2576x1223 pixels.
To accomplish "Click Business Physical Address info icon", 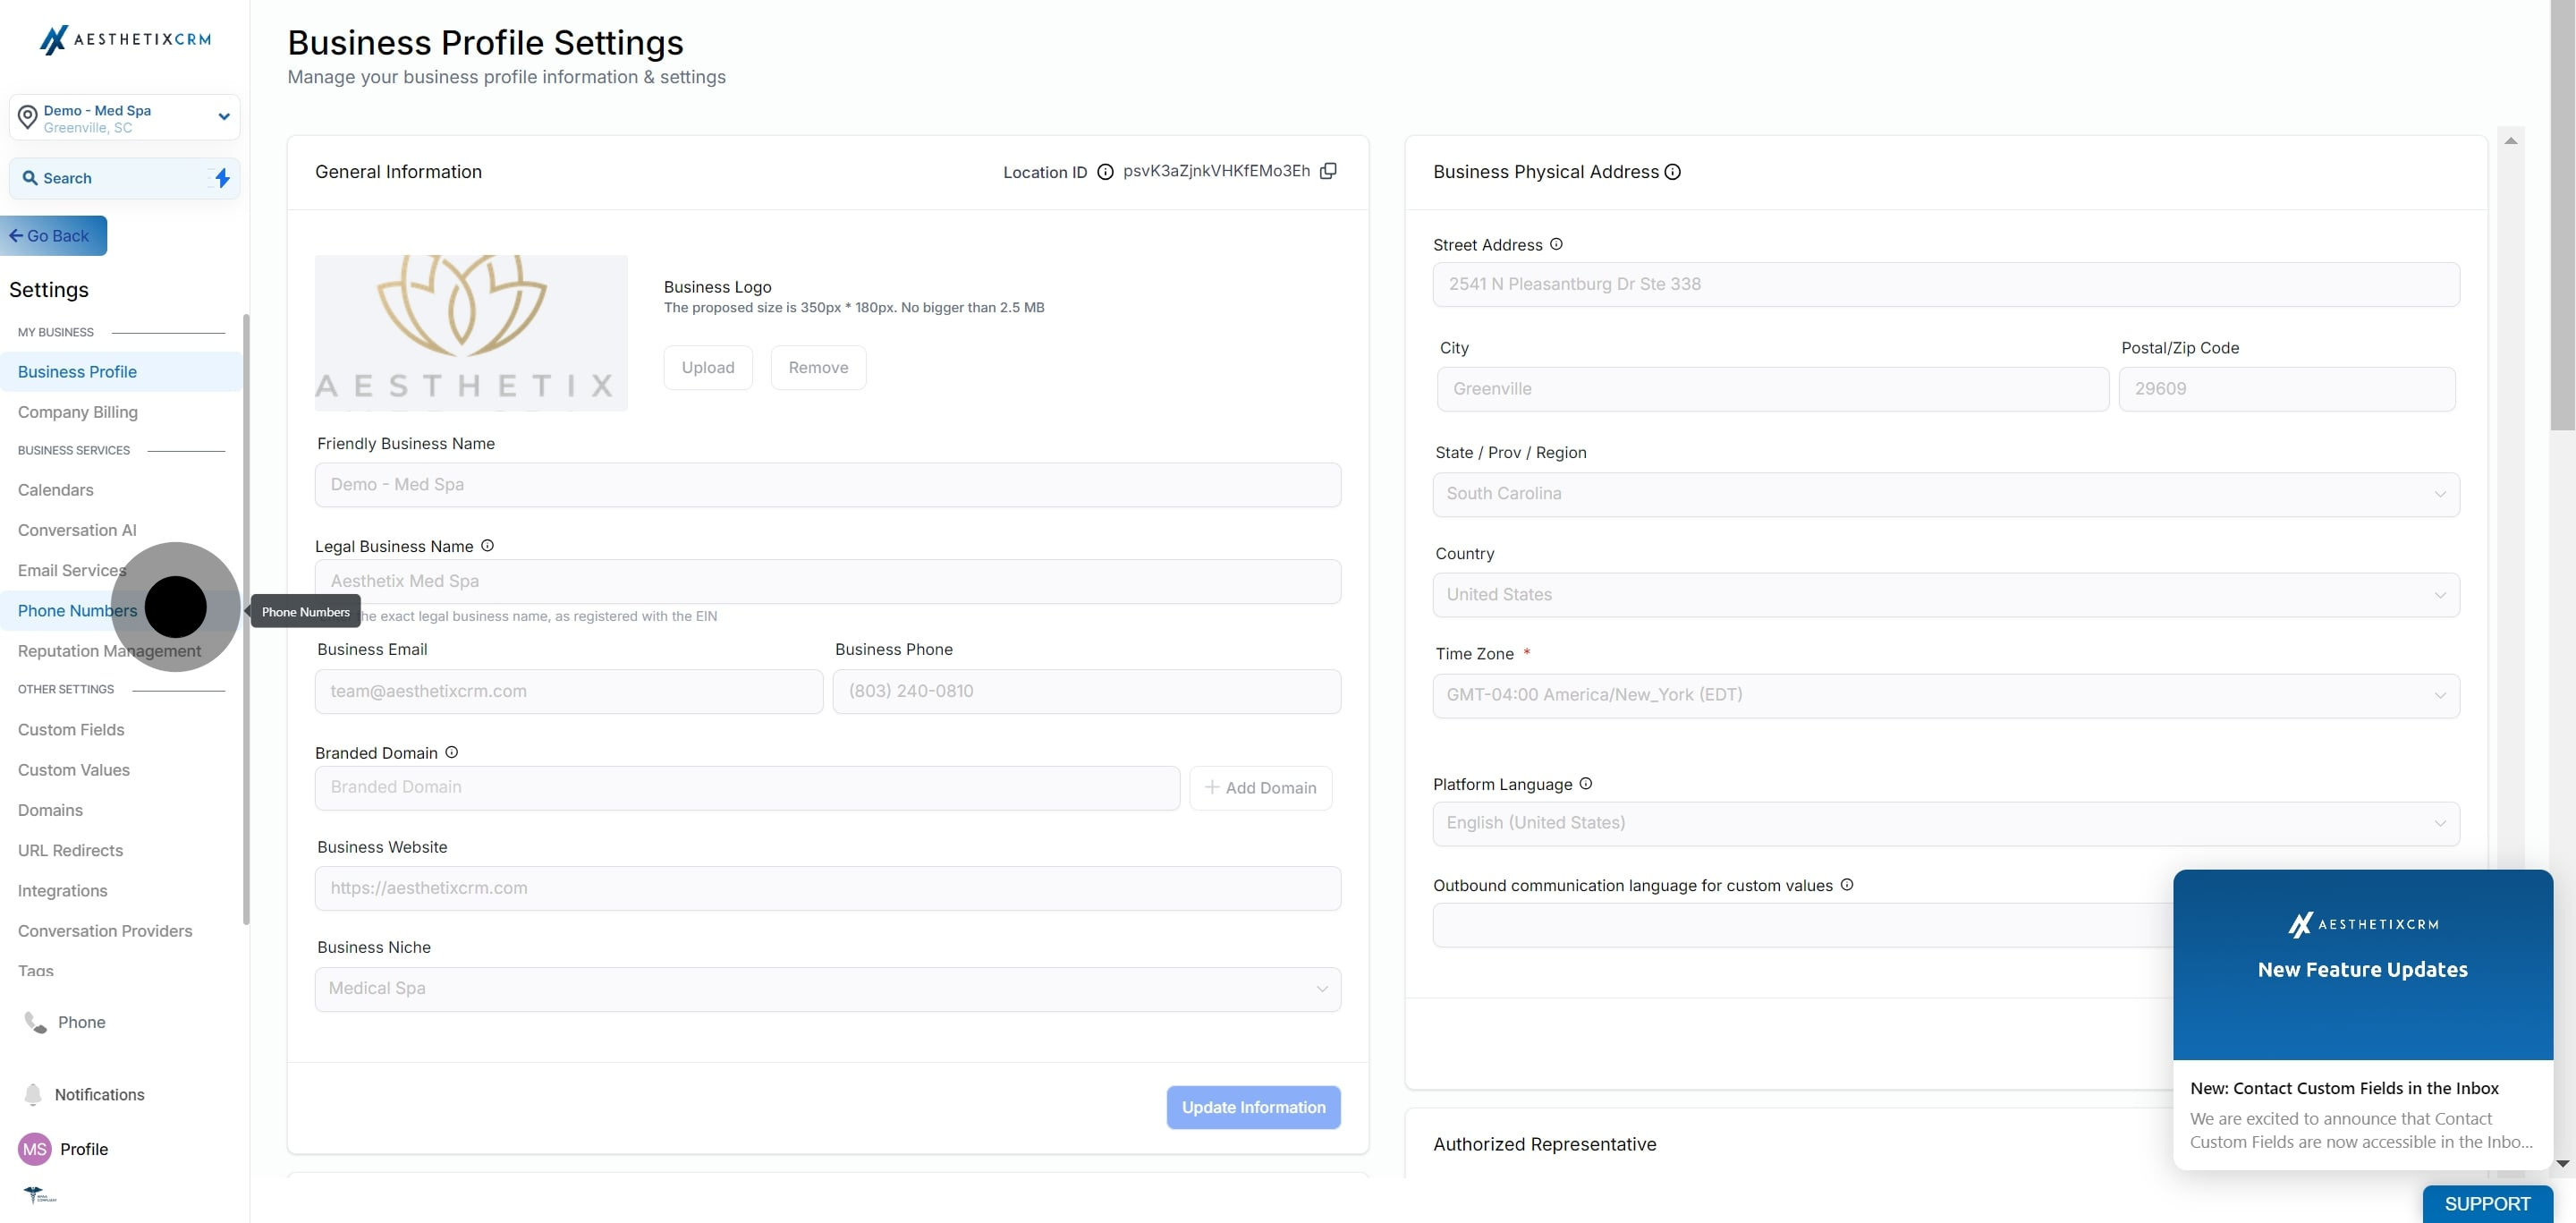I will tap(1672, 172).
